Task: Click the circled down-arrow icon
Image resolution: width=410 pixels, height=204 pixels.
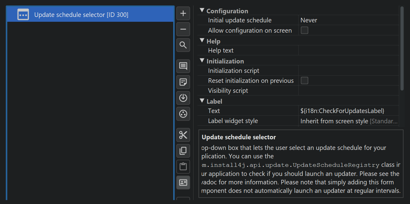Action: click(183, 98)
